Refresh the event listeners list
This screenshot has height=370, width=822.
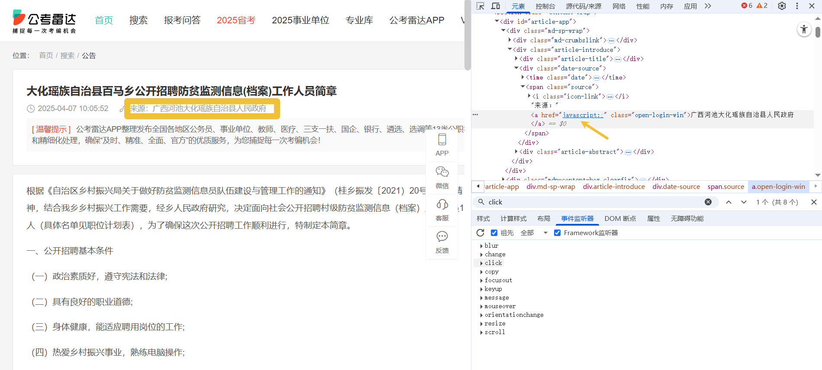(x=480, y=233)
